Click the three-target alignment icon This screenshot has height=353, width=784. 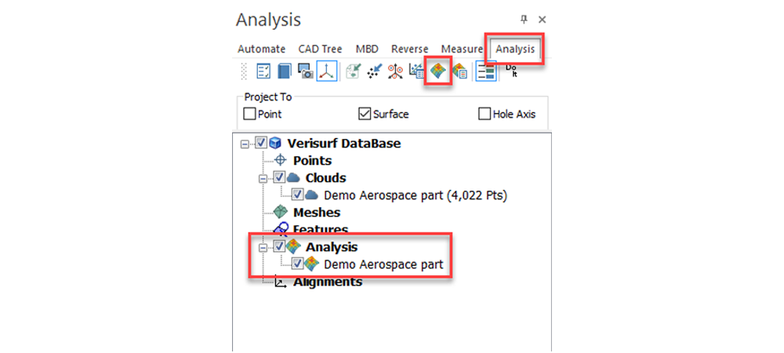[396, 71]
